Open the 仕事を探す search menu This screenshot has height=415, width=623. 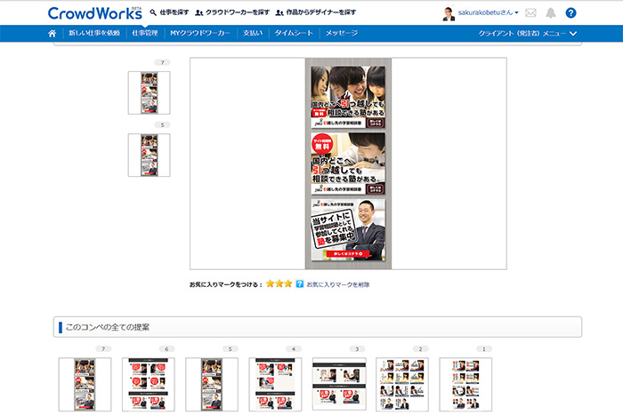[x=167, y=13]
